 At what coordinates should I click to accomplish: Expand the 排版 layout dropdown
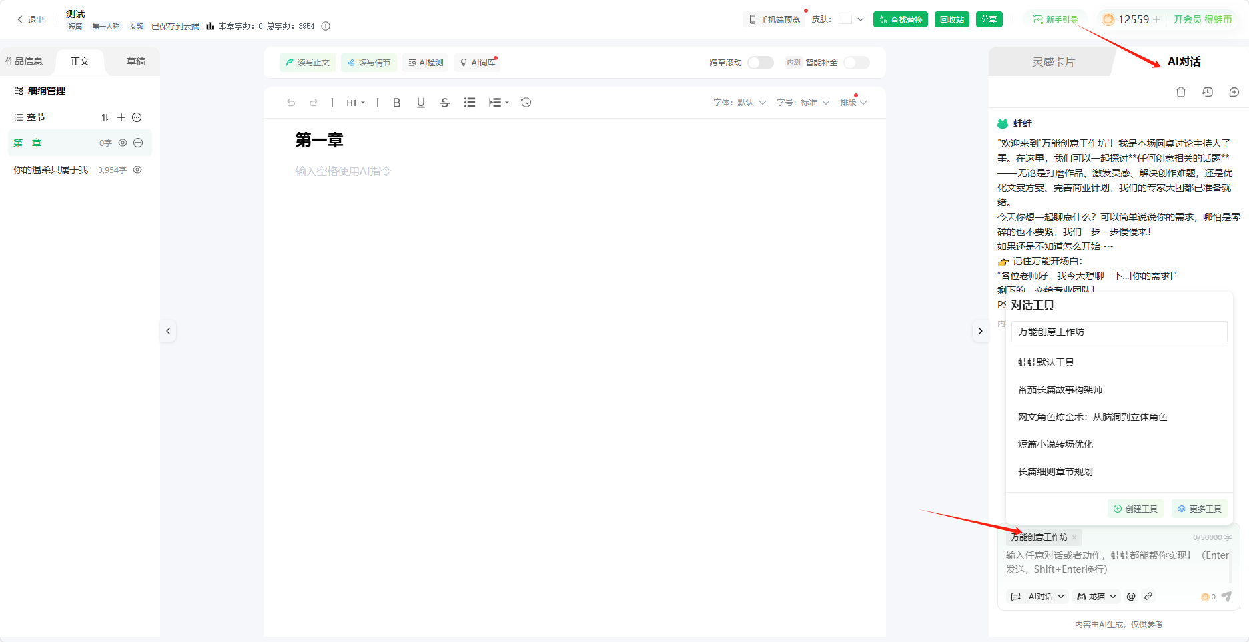[853, 103]
